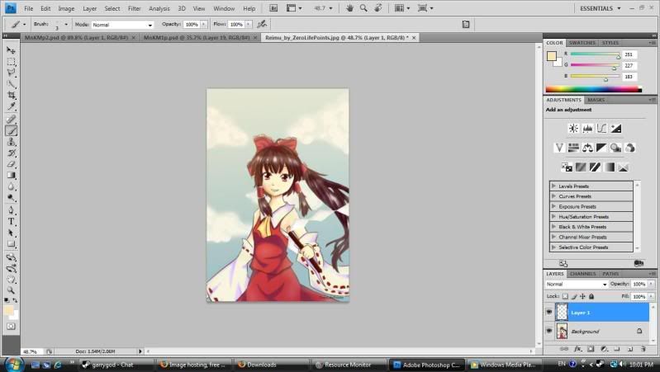Viewport: 660px width, 372px height.
Task: Create a new layer icon
Action: coord(630,349)
